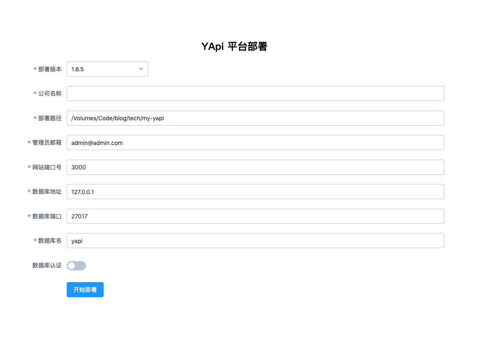The image size is (482, 337).
Task: Click the 部署路径 label text
Action: tap(50, 118)
